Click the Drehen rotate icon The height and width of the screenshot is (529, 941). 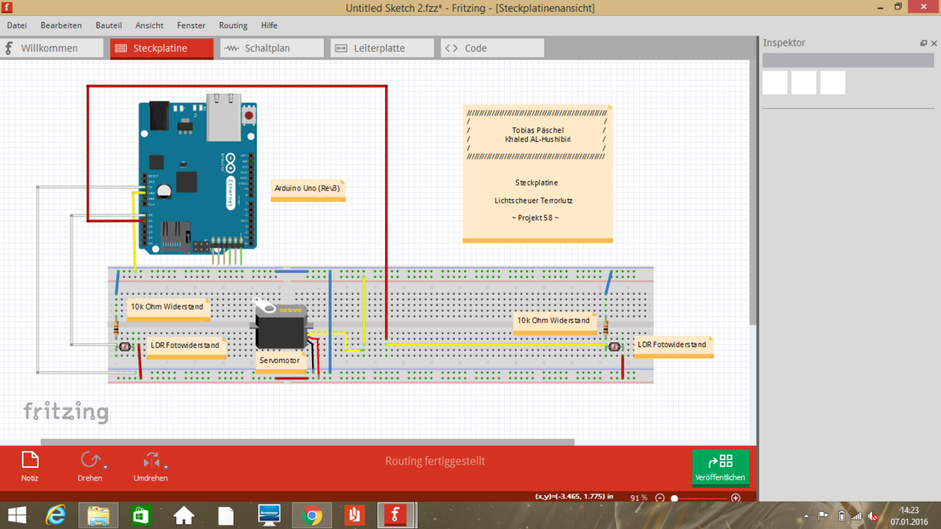[x=89, y=461]
